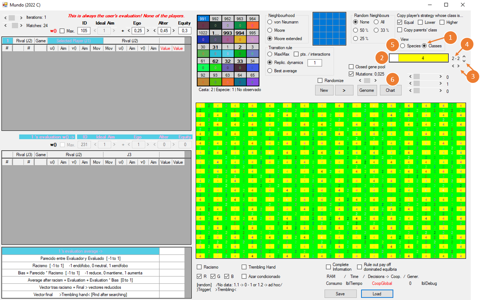The width and height of the screenshot is (480, 300).
Task: Click the yellow class bar labeled 4
Action: click(423, 58)
